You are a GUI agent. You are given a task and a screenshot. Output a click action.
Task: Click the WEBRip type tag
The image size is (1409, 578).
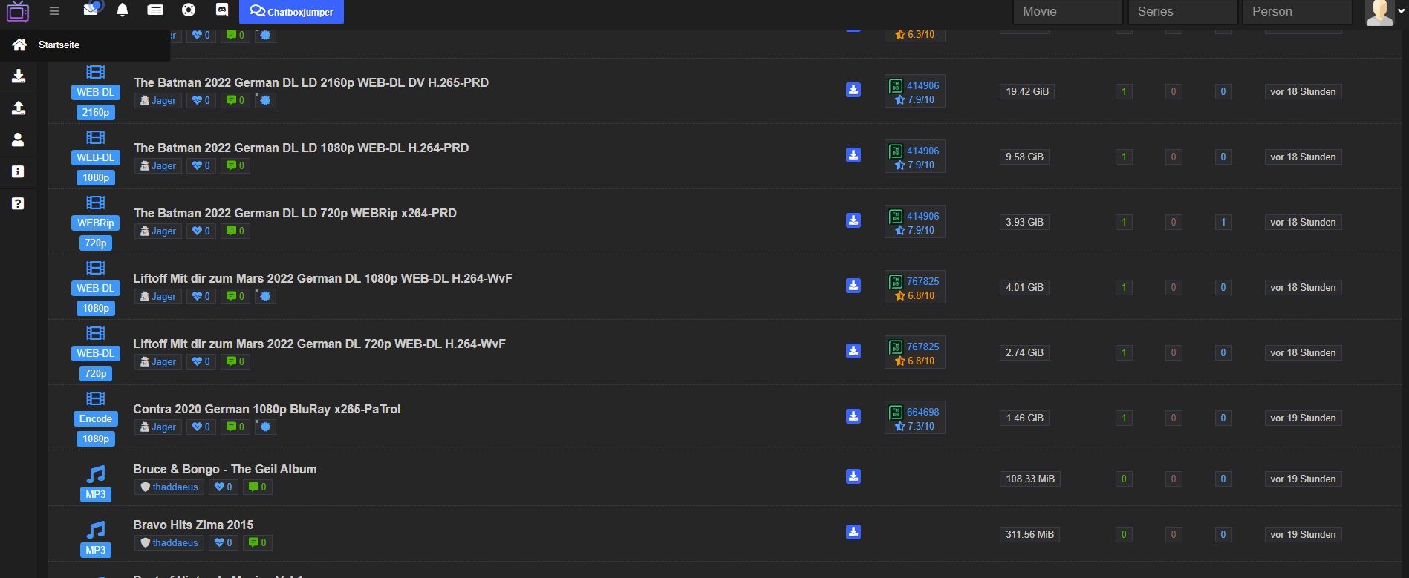point(96,223)
